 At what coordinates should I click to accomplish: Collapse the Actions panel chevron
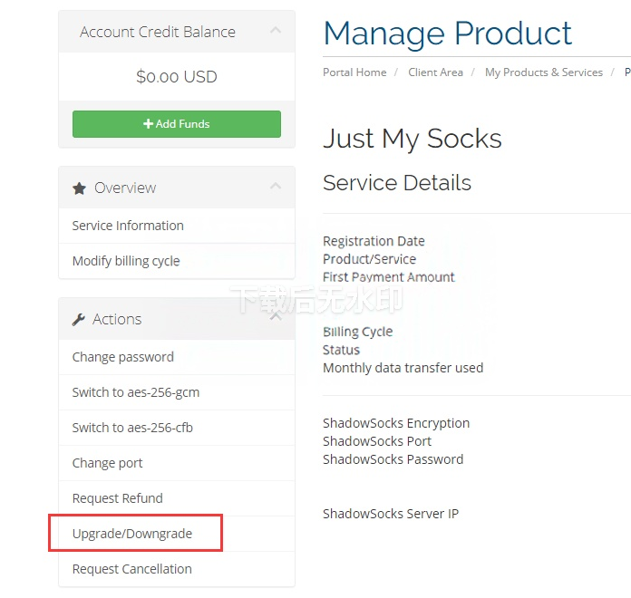click(276, 318)
